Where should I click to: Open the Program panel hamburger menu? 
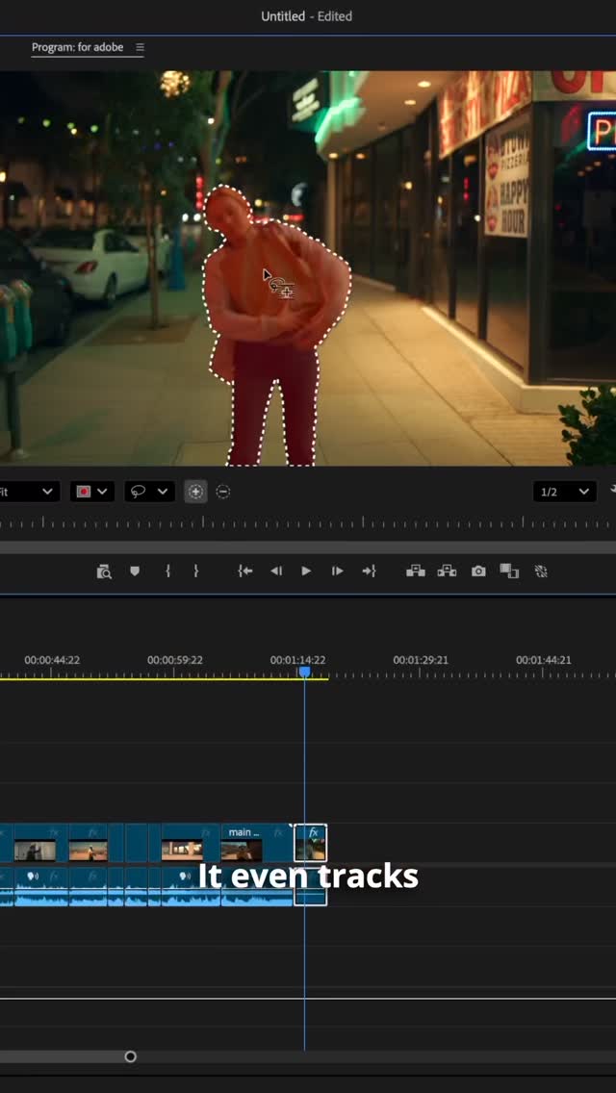(140, 47)
